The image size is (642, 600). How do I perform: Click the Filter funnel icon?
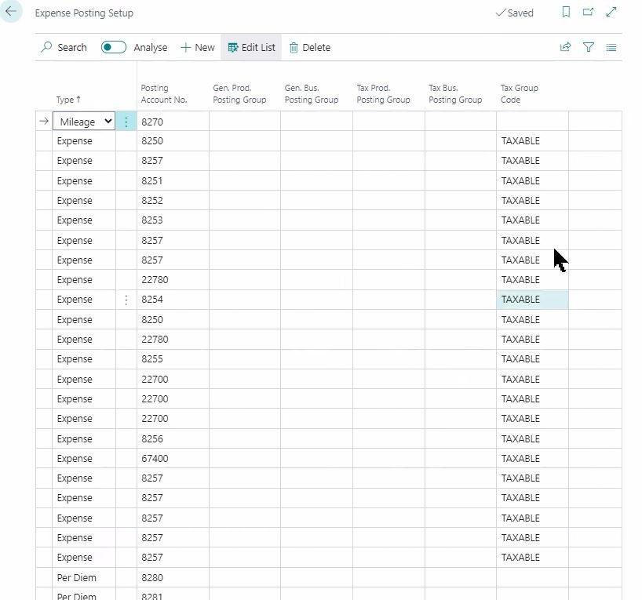(x=589, y=47)
